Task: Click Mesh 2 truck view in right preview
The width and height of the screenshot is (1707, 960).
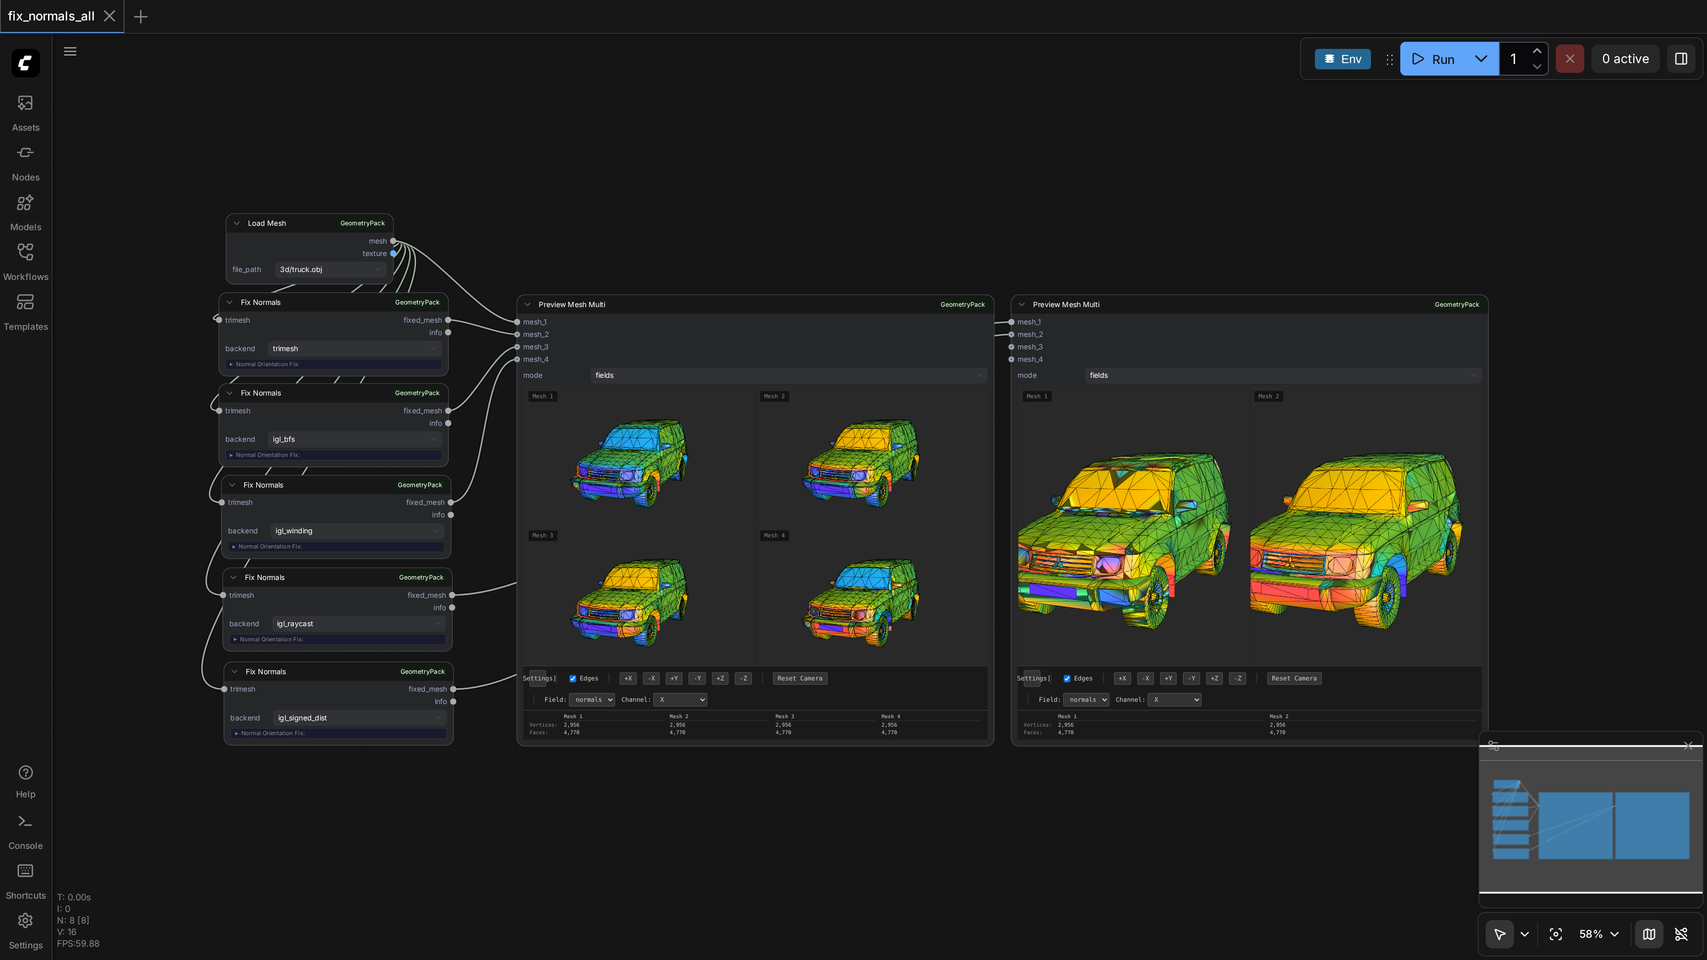Action: point(1356,540)
